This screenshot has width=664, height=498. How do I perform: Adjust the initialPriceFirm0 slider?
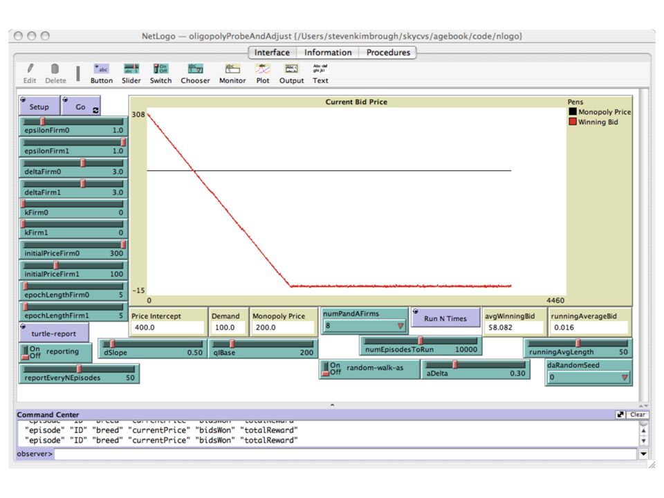(x=73, y=250)
